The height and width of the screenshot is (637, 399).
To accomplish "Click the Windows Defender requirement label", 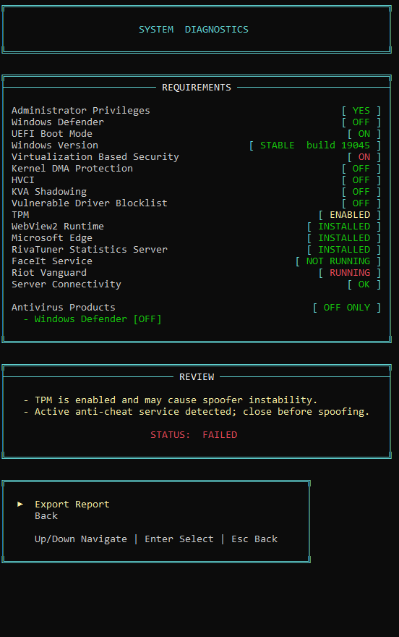I will 58,122.
